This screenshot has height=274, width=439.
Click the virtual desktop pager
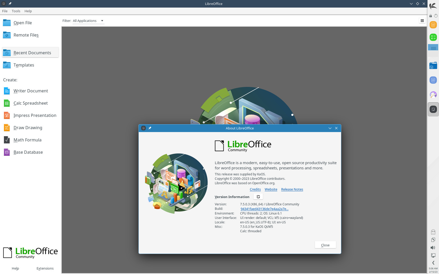[x=433, y=50]
